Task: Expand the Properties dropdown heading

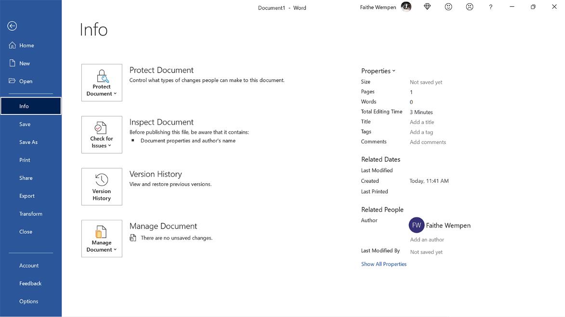Action: (x=378, y=71)
